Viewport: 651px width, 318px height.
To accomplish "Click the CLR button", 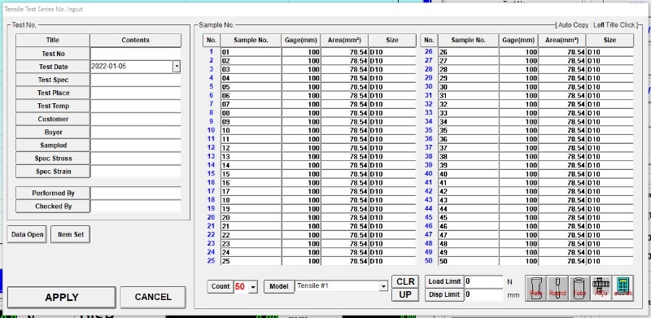I will tap(405, 281).
